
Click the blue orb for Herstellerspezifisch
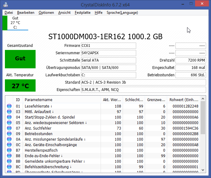9,150
